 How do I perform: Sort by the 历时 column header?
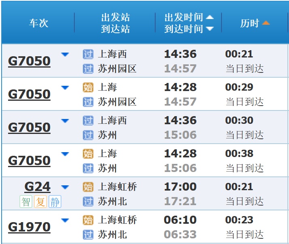pos(249,23)
